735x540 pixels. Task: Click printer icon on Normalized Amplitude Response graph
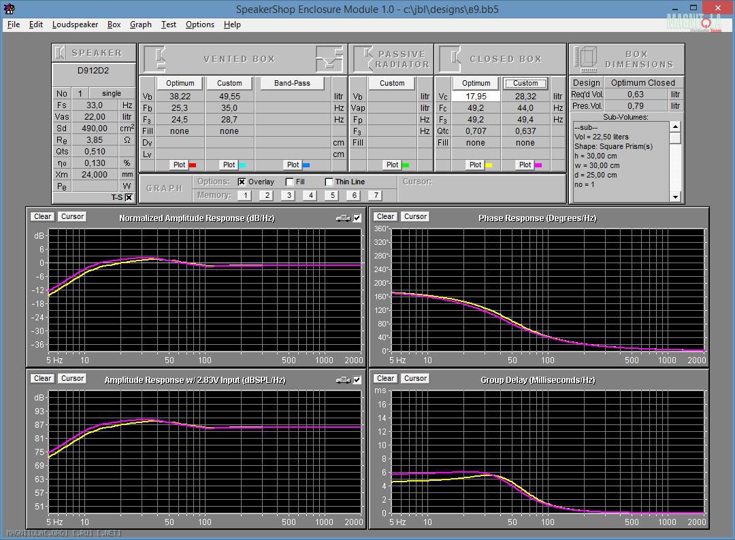[x=343, y=218]
